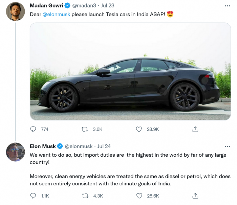237x205 pixels.
Task: Share Madan Gowri's tweet
Action: tap(195, 129)
